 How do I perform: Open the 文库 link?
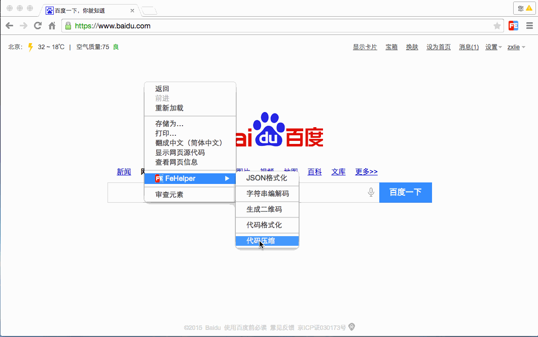[338, 172]
